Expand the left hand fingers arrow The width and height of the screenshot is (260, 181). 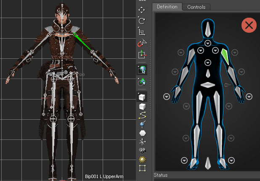point(249,97)
